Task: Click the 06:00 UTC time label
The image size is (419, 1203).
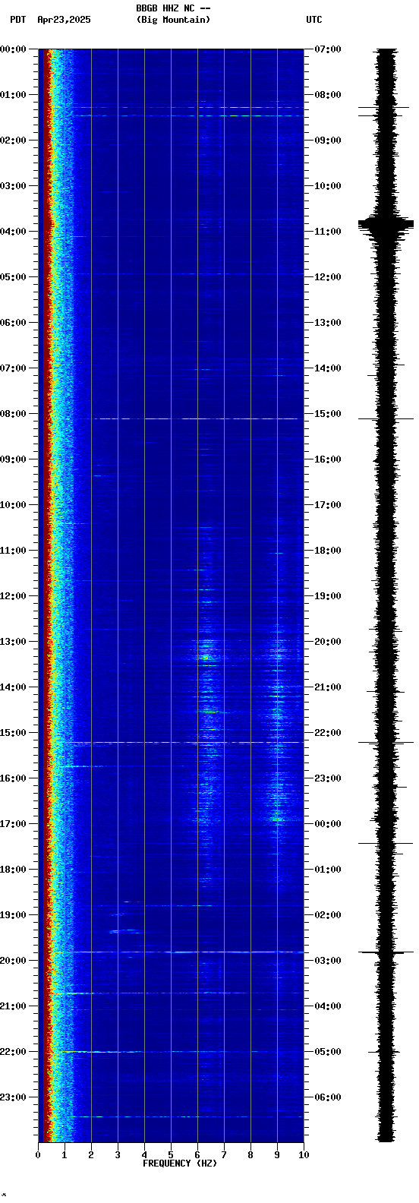Action: click(327, 1097)
